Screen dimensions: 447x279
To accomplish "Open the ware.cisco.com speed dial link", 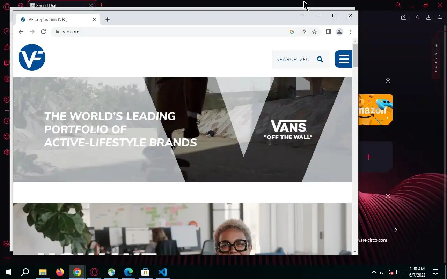I will pos(373,240).
